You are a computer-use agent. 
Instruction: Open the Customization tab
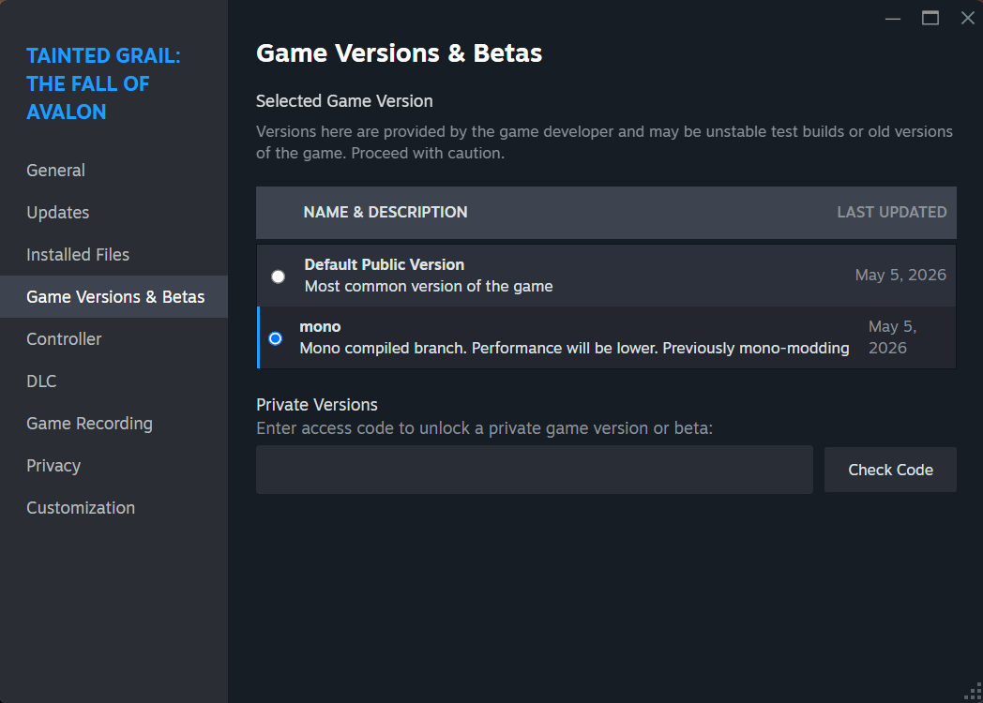113,507
